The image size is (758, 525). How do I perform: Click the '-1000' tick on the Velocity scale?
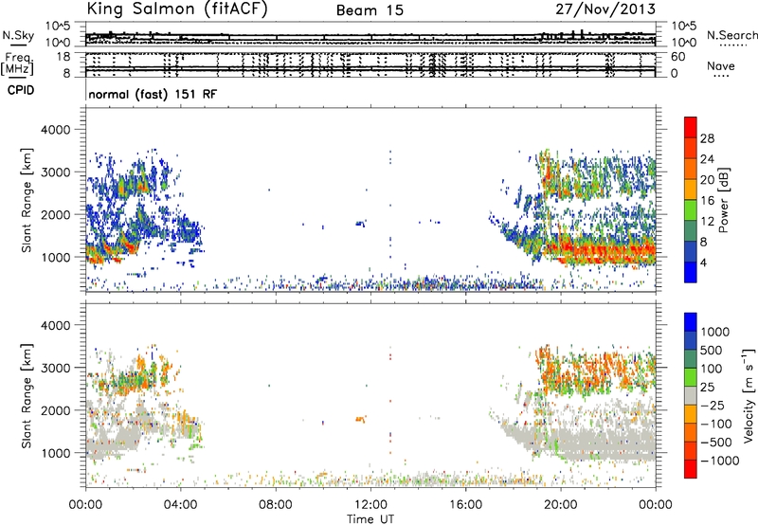[x=720, y=461]
